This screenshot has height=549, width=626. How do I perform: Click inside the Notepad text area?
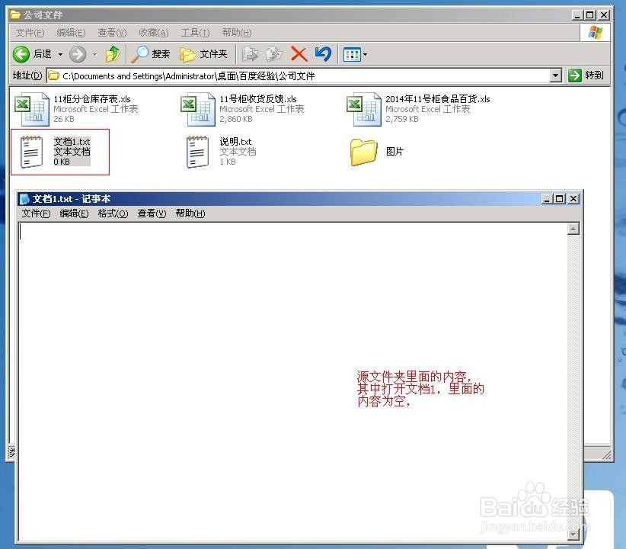click(292, 381)
